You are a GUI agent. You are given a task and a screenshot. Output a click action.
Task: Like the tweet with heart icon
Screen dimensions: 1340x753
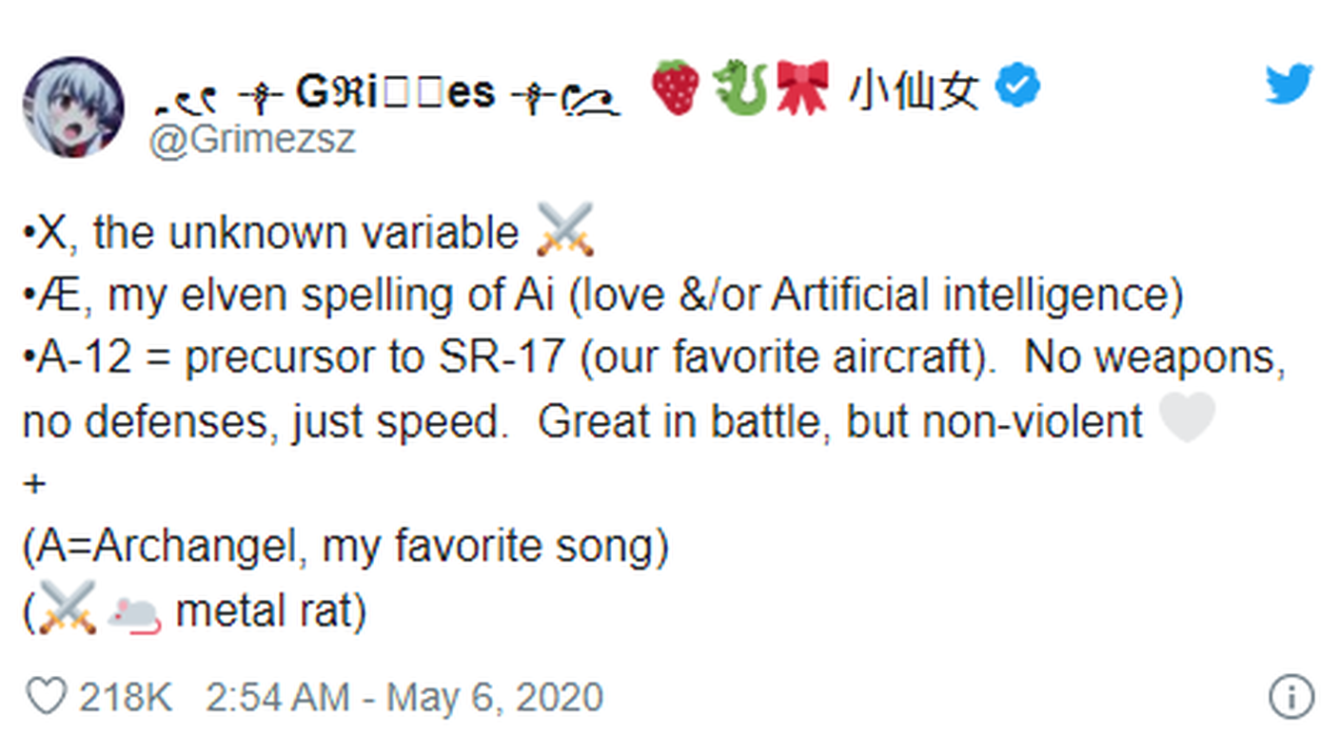pyautogui.click(x=45, y=697)
